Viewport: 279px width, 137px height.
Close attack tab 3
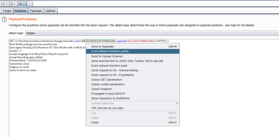tap(24, 4)
